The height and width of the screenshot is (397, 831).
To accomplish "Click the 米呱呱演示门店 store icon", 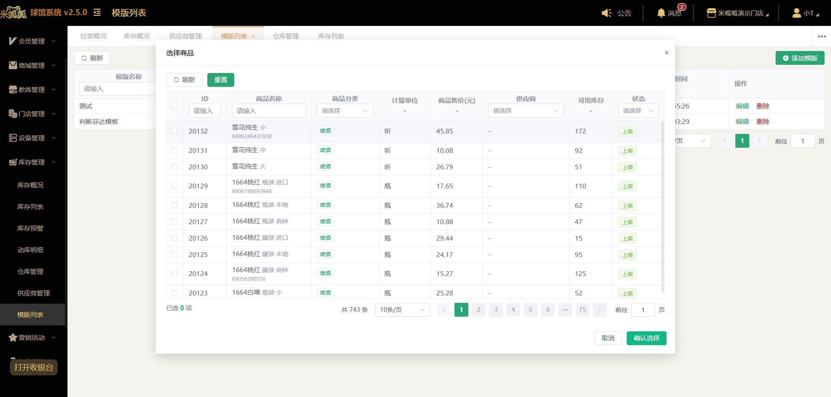I will click(711, 13).
